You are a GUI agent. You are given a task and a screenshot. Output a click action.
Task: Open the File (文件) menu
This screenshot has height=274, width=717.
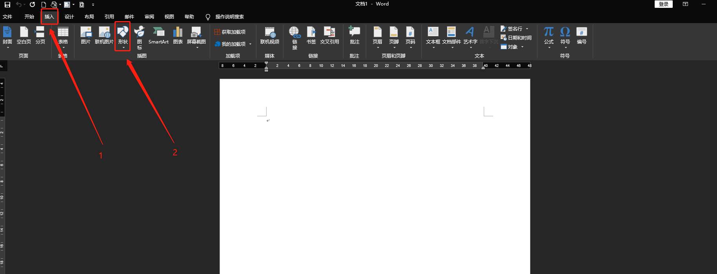click(x=7, y=17)
